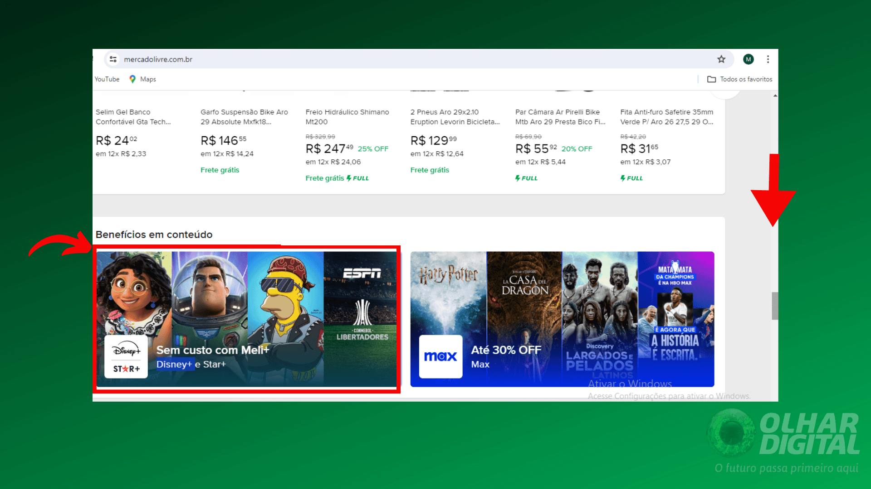This screenshot has width=871, height=489.
Task: Click Frete grátis under Garfo Suspensão
Action: click(x=220, y=170)
